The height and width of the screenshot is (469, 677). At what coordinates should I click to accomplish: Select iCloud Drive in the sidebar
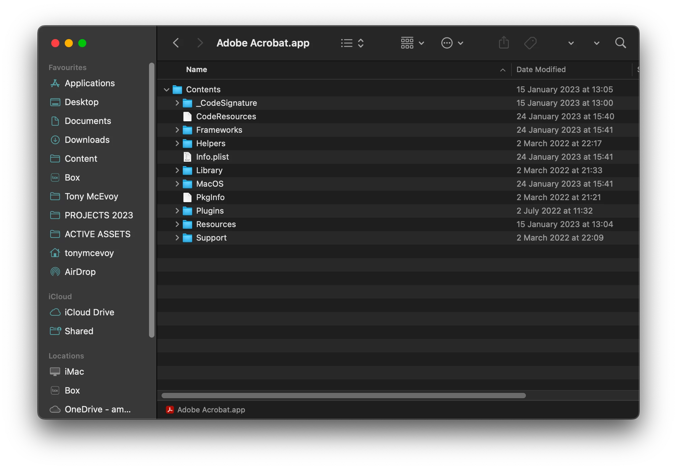click(x=89, y=312)
